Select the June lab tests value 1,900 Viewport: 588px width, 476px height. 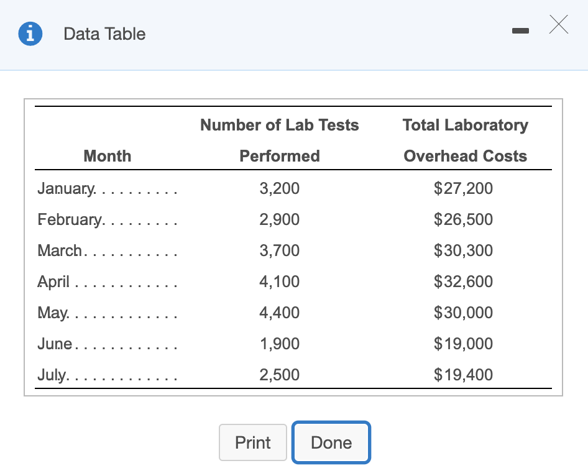[x=279, y=344]
